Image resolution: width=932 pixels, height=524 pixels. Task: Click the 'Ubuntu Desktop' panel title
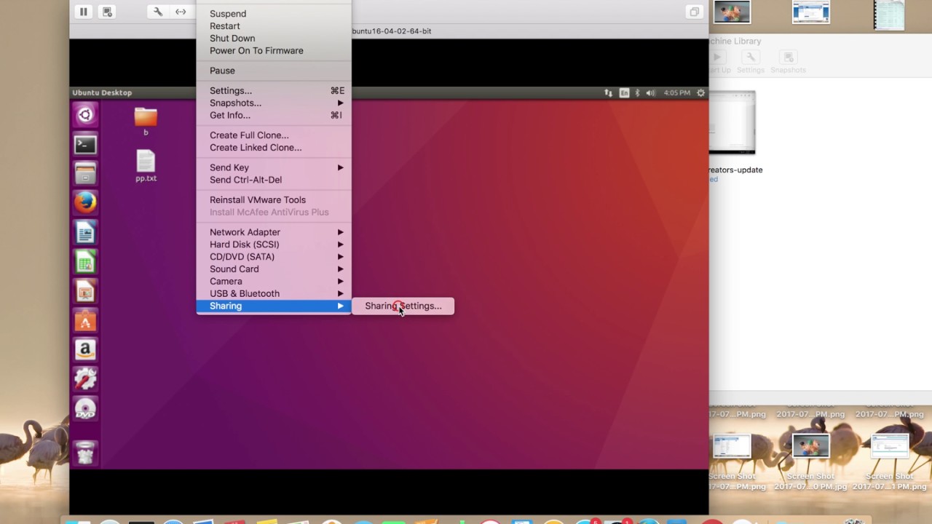pyautogui.click(x=102, y=93)
